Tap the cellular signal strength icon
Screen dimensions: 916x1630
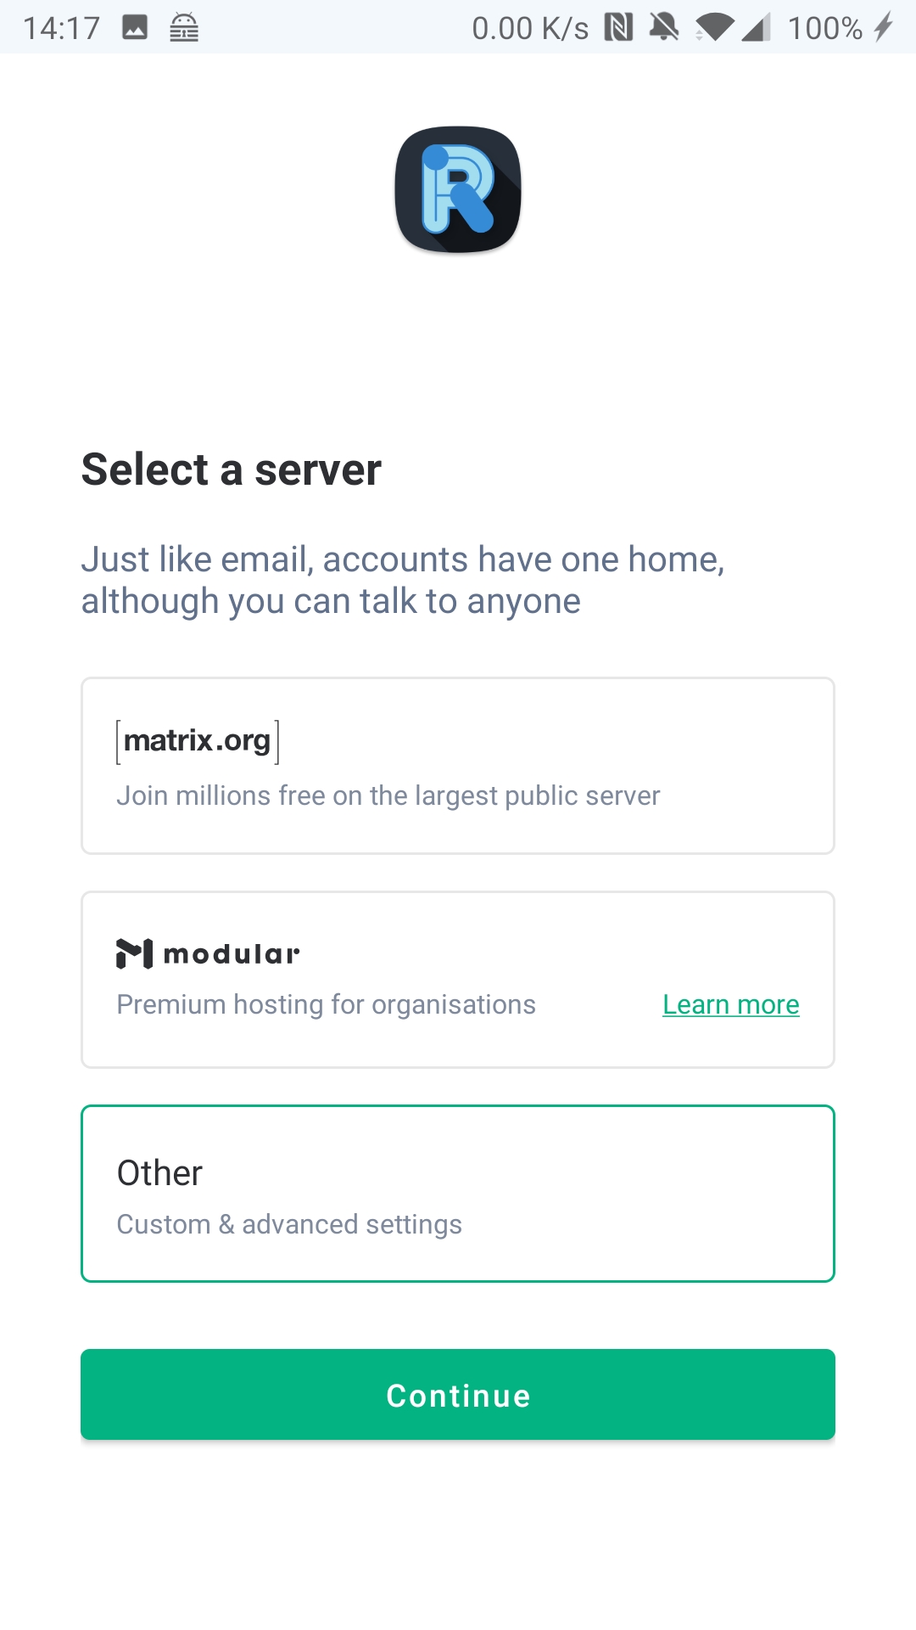[x=756, y=28]
